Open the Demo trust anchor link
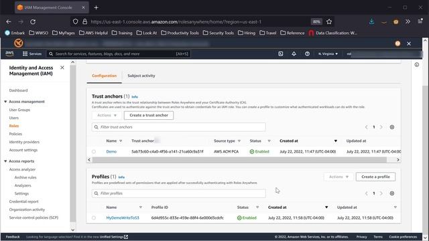 tap(111, 152)
